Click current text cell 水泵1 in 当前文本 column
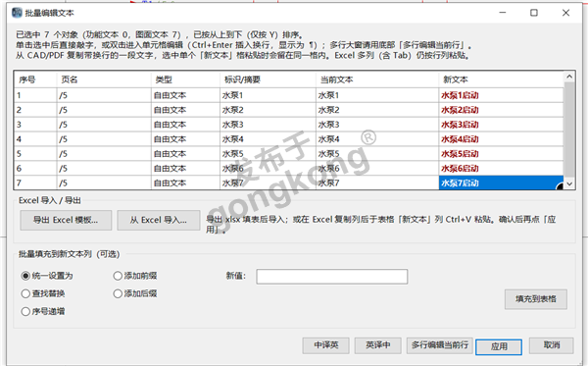The height and width of the screenshot is (366, 588). point(377,95)
